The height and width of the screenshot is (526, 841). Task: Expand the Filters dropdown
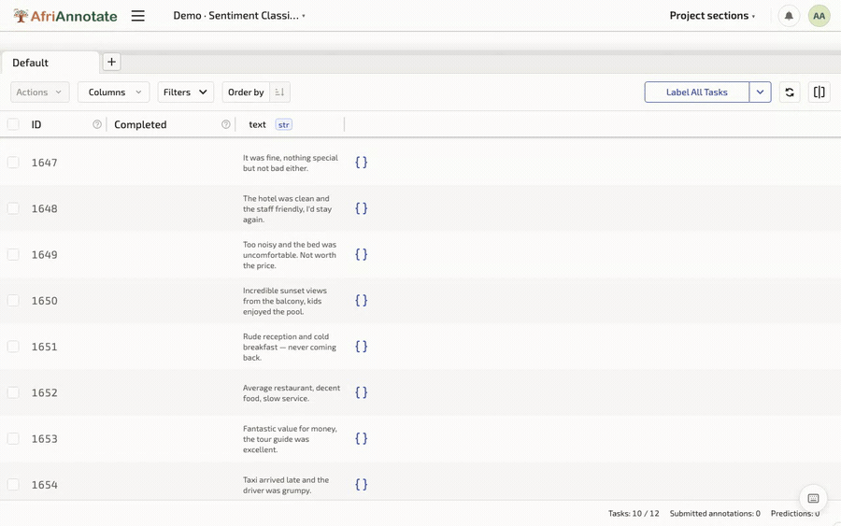point(185,92)
